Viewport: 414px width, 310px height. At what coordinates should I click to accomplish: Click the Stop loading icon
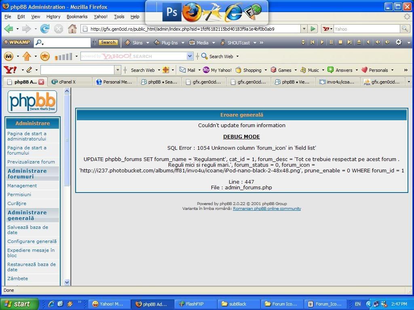(x=58, y=29)
